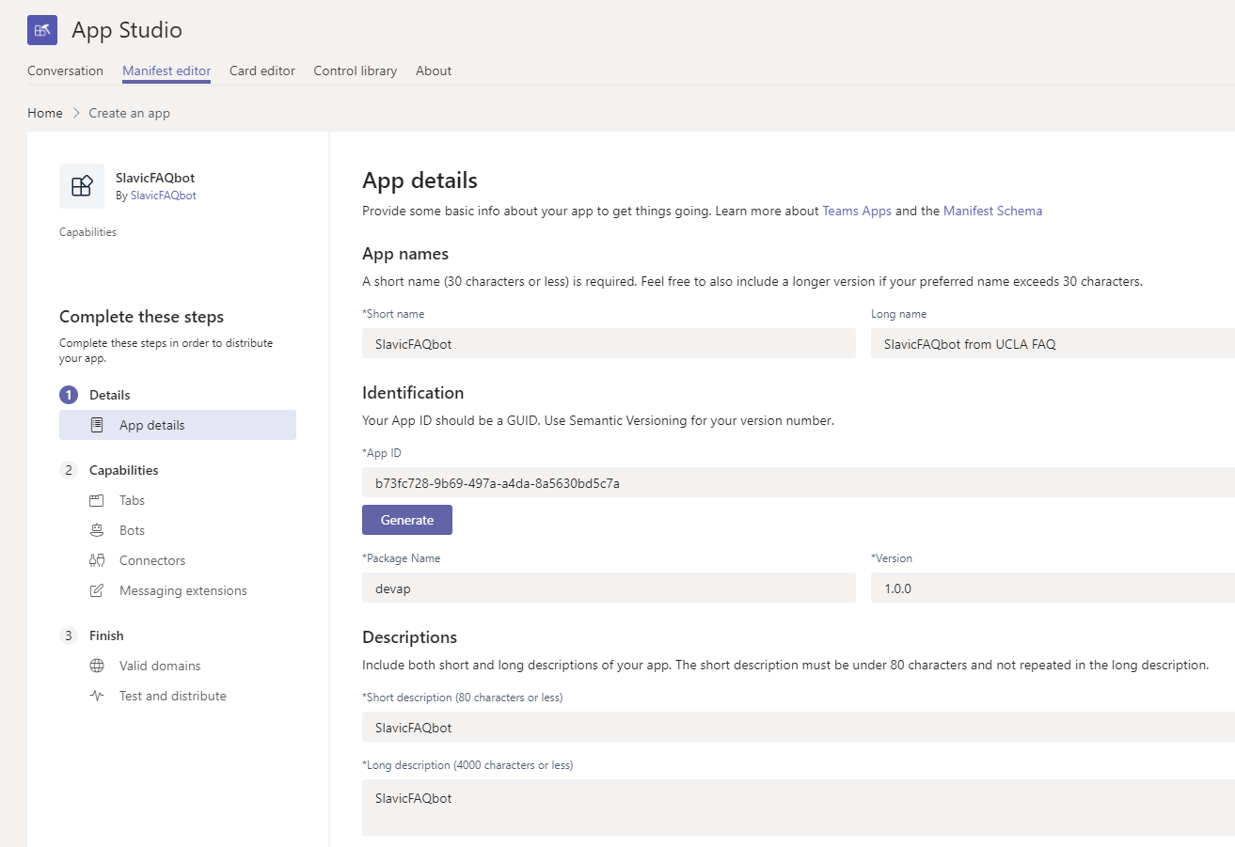
Task: Click the Create an app breadcrumb
Action: (x=130, y=113)
